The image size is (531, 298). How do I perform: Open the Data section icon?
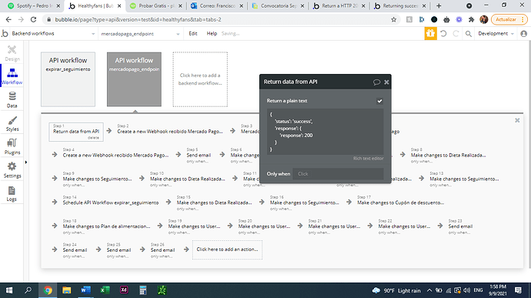pyautogui.click(x=12, y=99)
